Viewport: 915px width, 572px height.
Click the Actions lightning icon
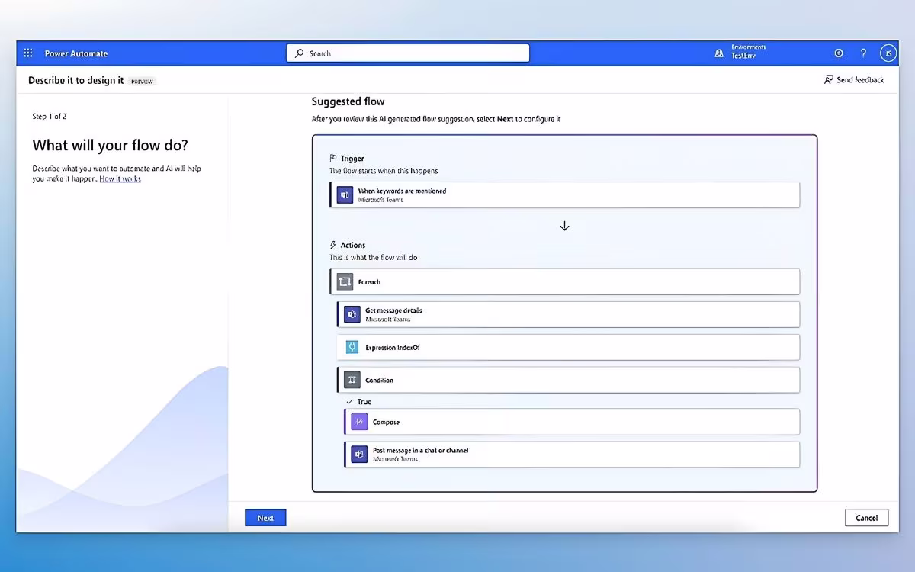click(x=333, y=245)
